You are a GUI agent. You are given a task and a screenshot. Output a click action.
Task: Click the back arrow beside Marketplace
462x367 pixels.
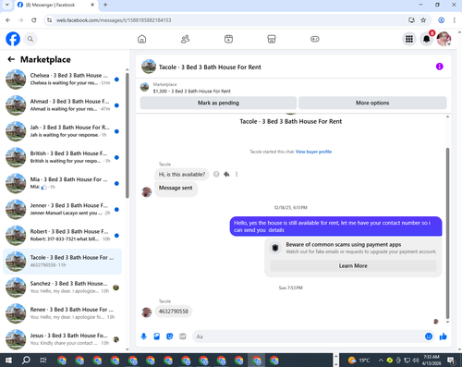[11, 59]
